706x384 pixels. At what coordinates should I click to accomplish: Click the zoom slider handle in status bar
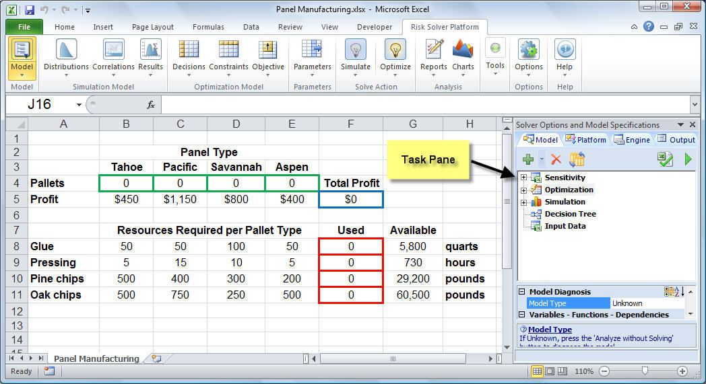tap(645, 371)
